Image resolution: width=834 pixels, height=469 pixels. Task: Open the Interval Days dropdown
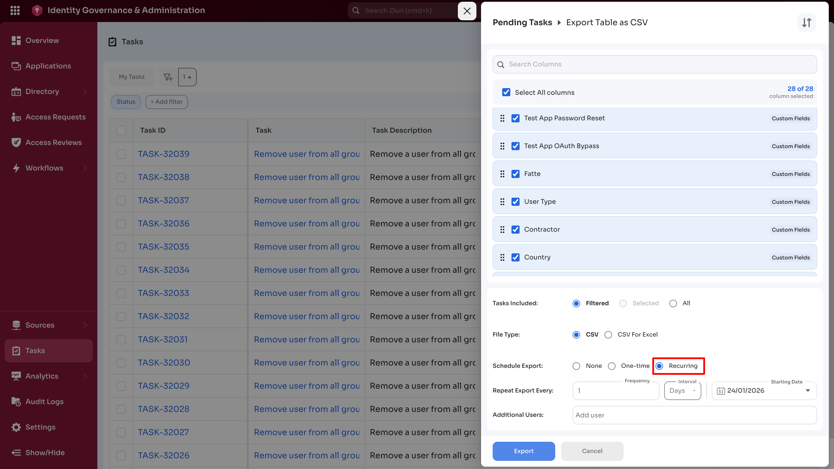682,391
